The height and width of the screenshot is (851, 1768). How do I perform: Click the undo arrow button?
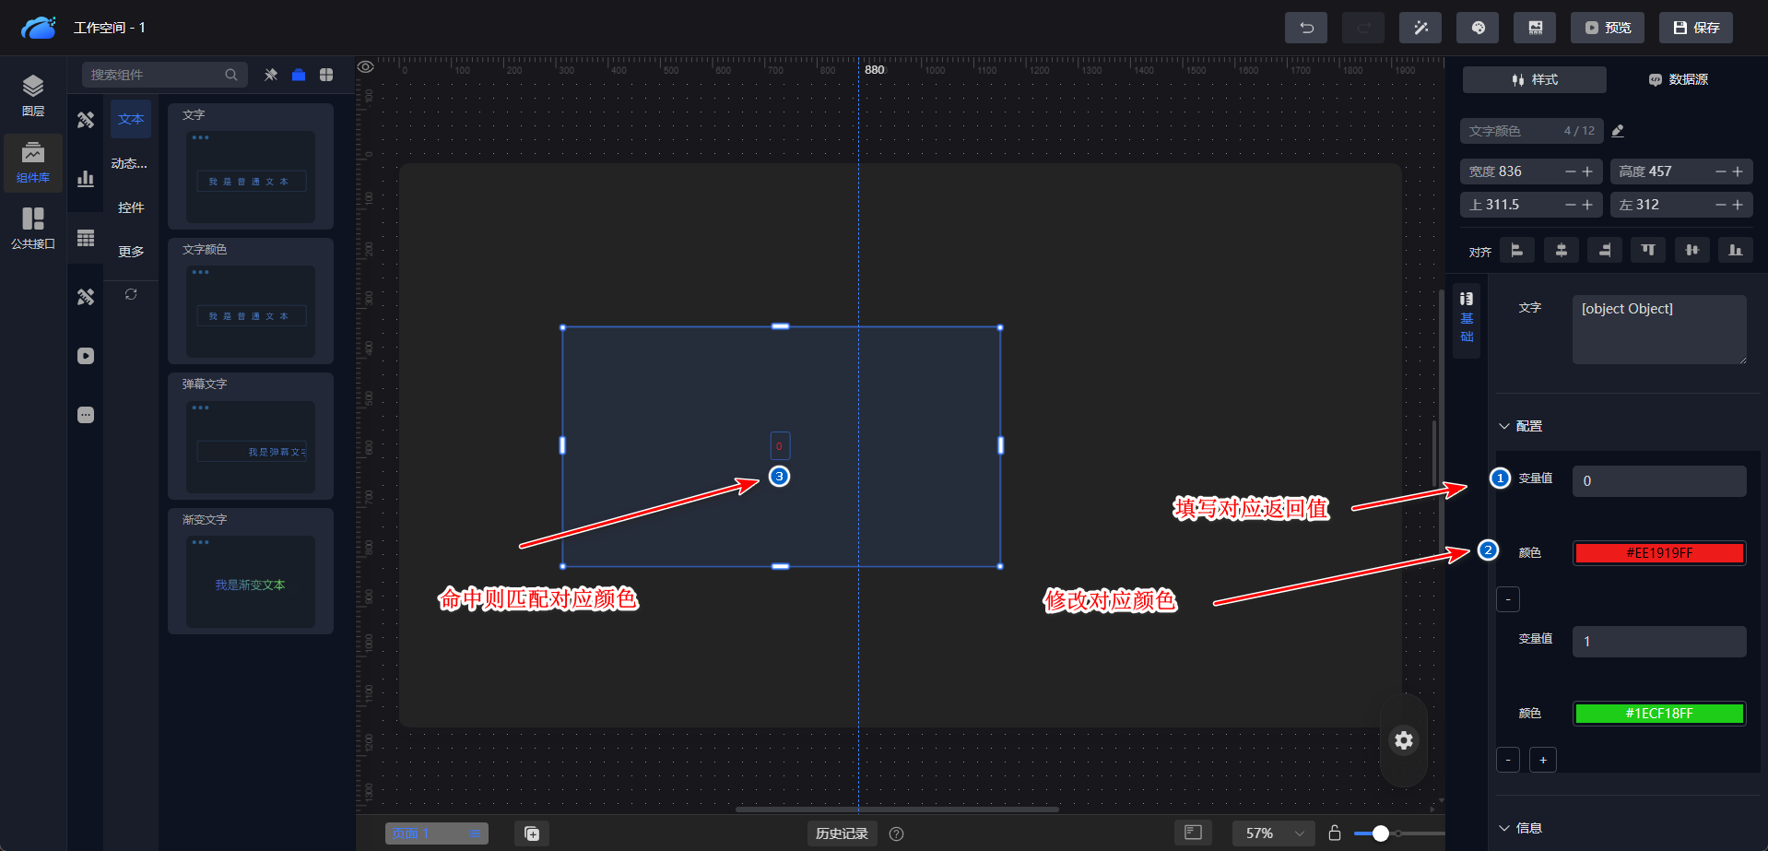(x=1305, y=28)
